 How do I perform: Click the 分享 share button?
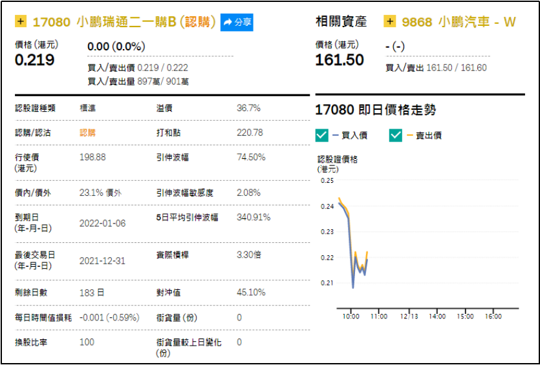click(237, 23)
